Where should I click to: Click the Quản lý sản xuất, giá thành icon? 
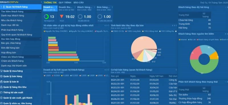coord(1,98)
